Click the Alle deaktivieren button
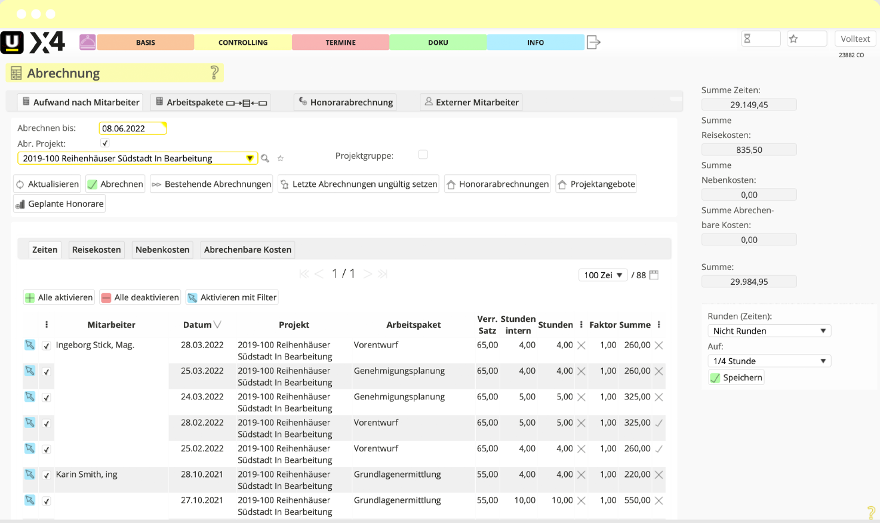 [140, 297]
